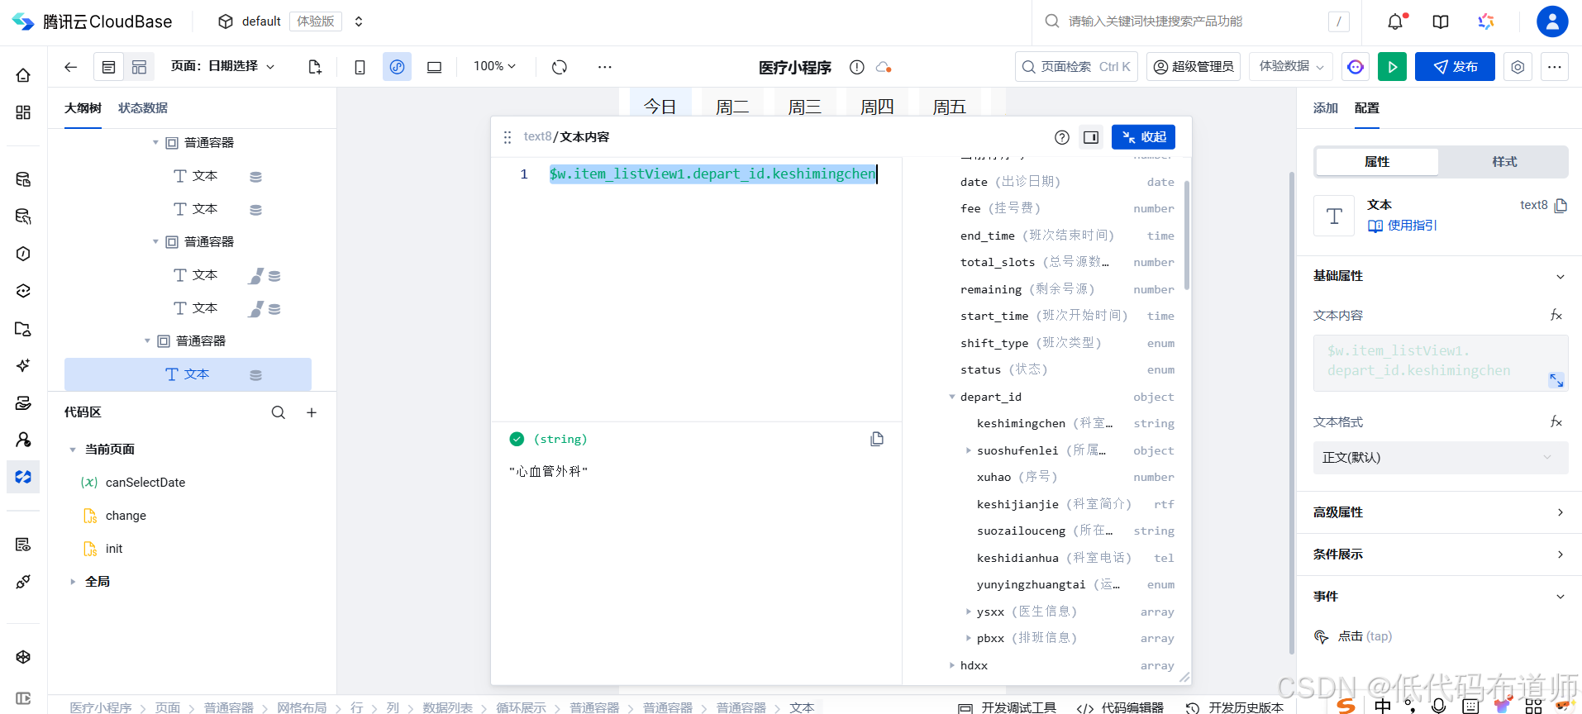Open the apps grid icon in sidebar
1582x714 pixels.
23,112
